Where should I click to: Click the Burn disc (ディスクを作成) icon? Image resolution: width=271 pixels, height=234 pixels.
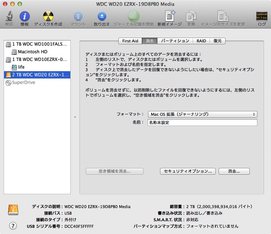click(48, 16)
